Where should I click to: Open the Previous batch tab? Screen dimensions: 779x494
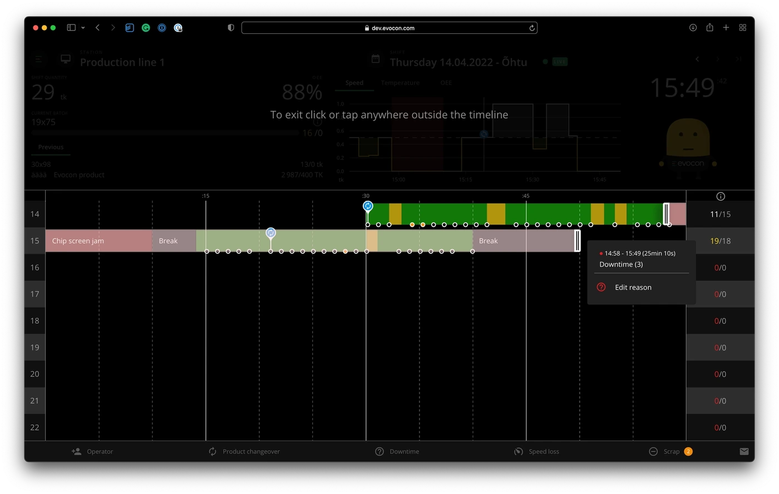click(x=51, y=147)
